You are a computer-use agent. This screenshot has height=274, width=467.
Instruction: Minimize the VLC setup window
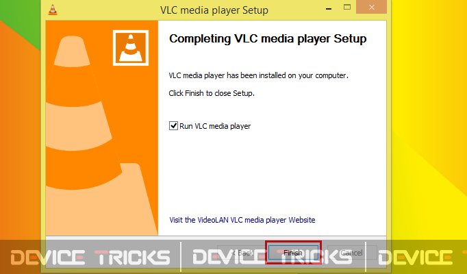(x=329, y=9)
